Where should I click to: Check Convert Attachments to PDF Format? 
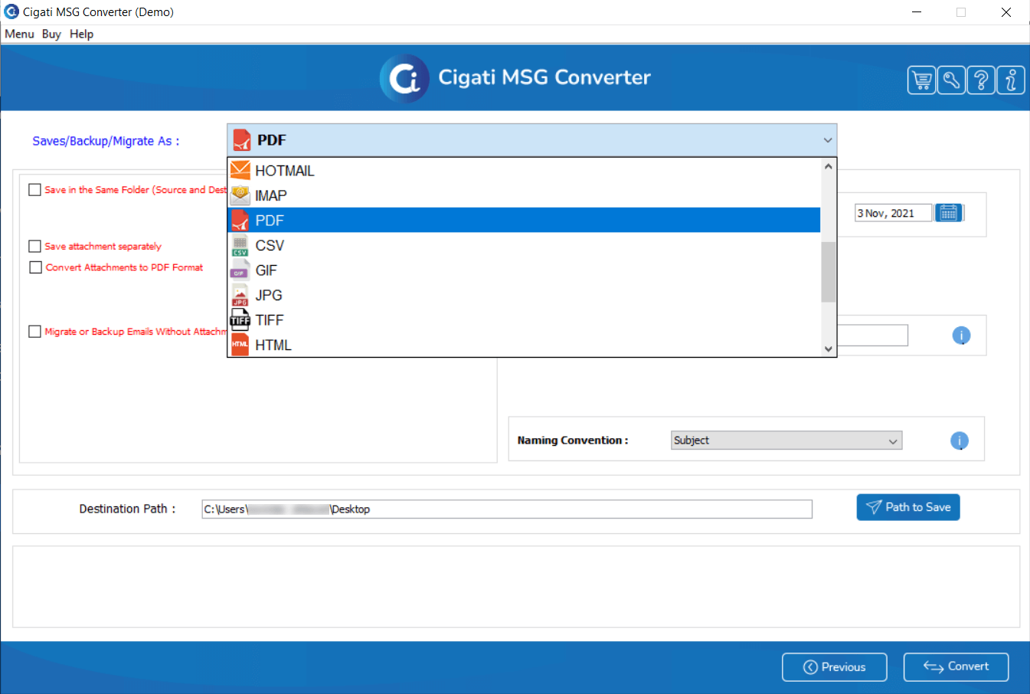click(35, 267)
